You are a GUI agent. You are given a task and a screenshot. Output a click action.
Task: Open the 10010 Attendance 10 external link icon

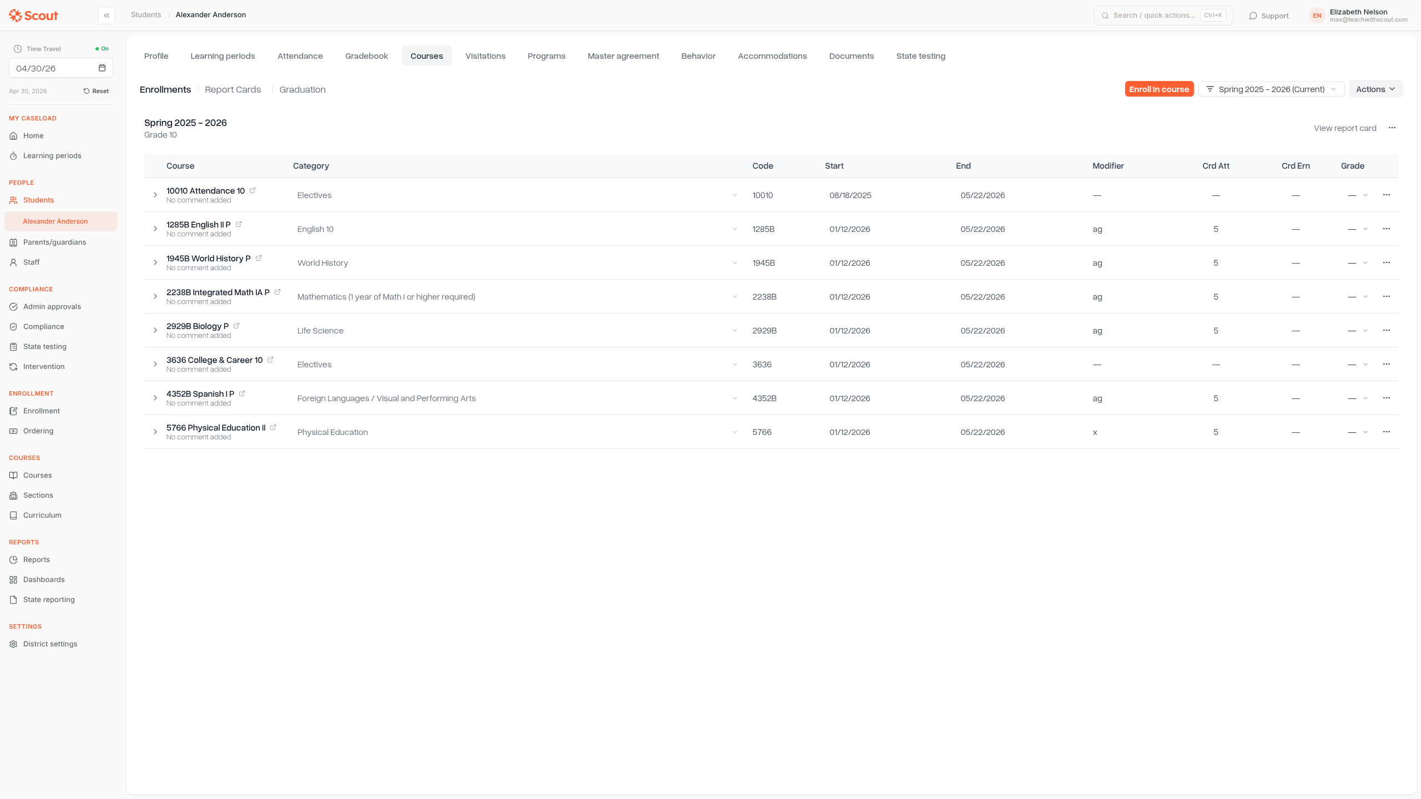click(x=253, y=190)
